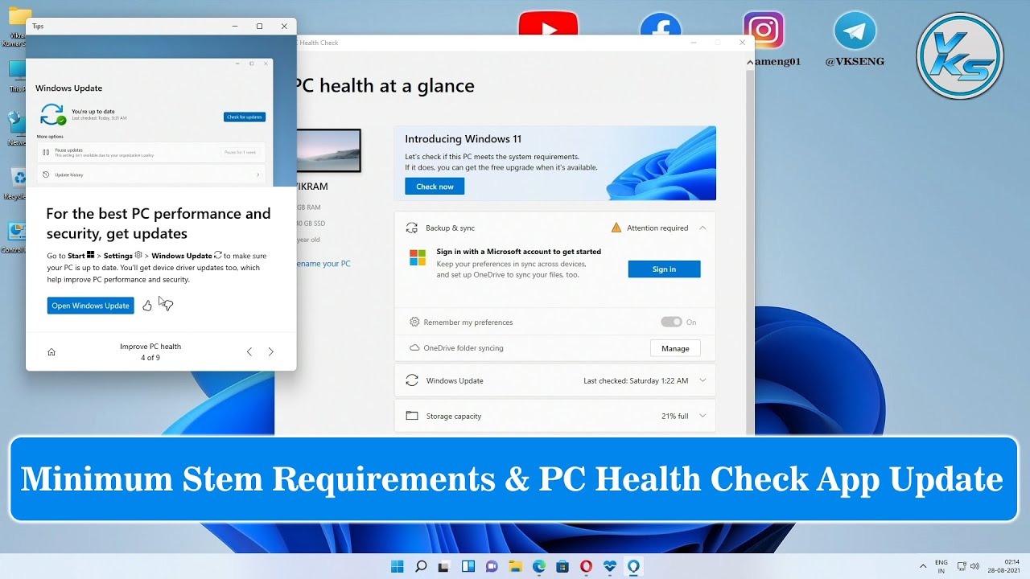Screen dimensions: 1030x579
Task: Click the PC thumbnail image
Action: click(328, 150)
